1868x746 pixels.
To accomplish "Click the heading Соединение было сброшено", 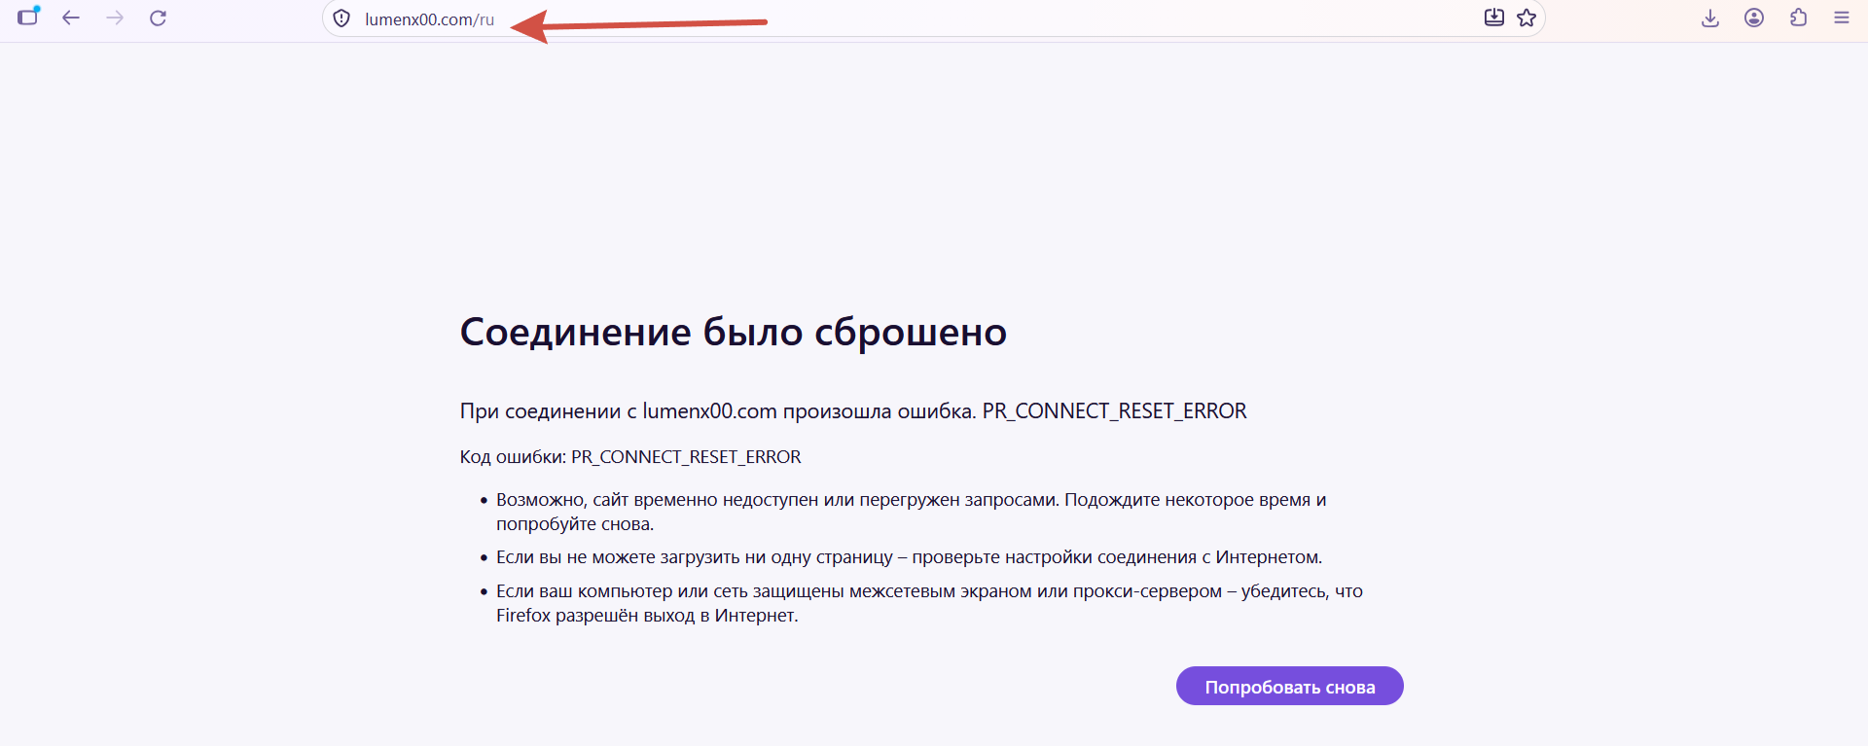I will click(x=734, y=332).
